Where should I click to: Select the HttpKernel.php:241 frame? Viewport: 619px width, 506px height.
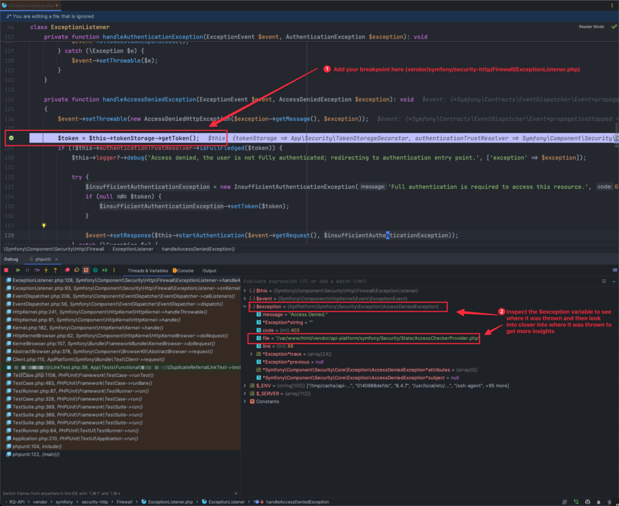(x=123, y=312)
